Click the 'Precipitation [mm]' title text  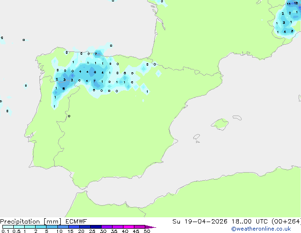click(31, 222)
